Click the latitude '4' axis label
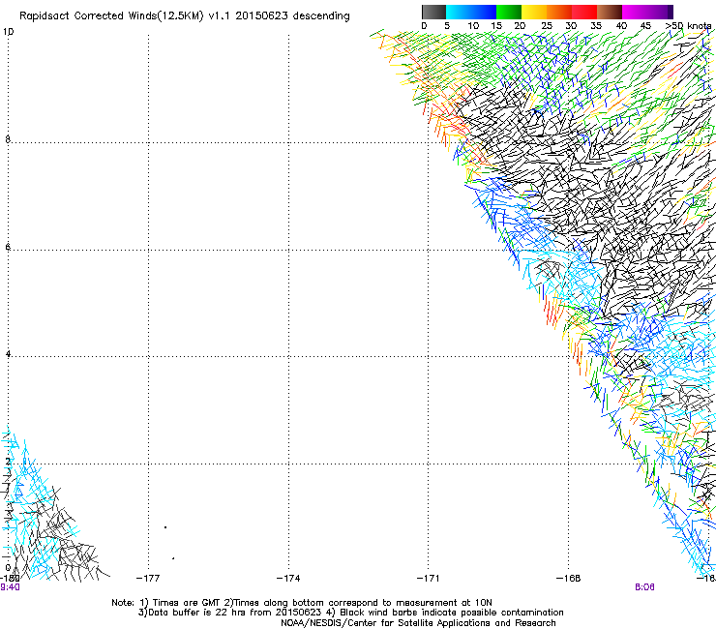Image resolution: width=716 pixels, height=629 pixels. click(8, 353)
